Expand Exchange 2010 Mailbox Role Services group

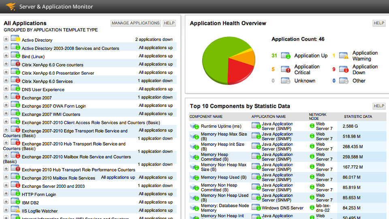6,177
